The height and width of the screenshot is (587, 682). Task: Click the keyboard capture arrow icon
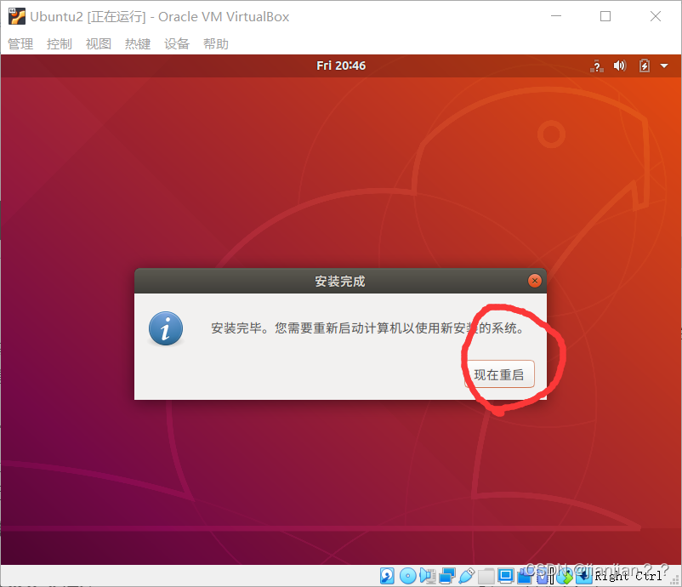[584, 576]
